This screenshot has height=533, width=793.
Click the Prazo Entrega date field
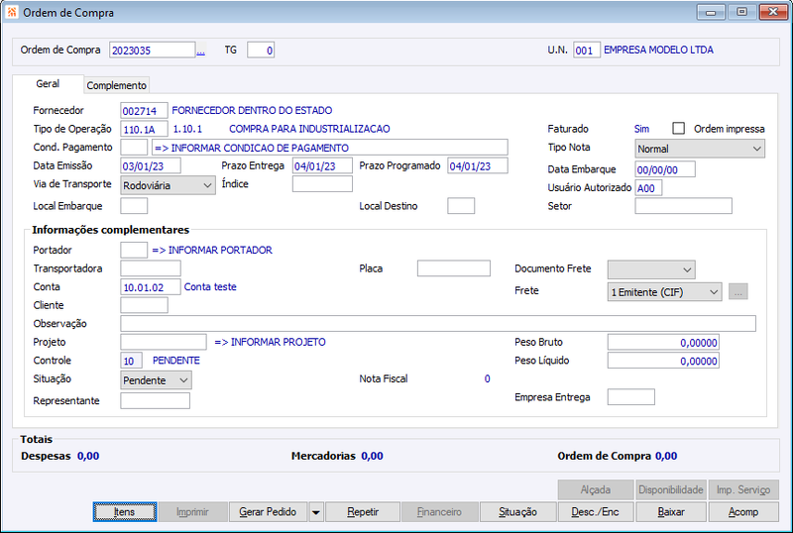pos(322,165)
